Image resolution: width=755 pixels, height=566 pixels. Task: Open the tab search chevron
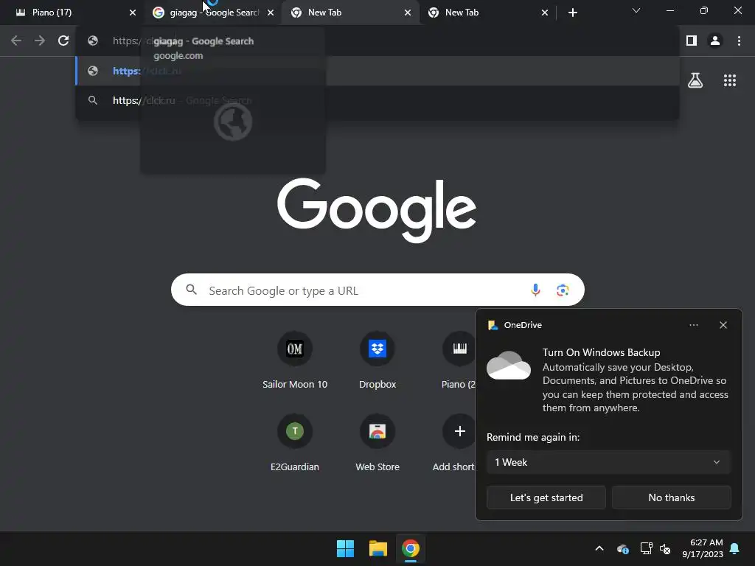(636, 10)
